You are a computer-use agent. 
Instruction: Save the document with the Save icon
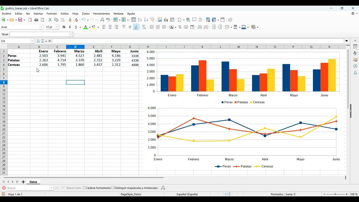20,20
